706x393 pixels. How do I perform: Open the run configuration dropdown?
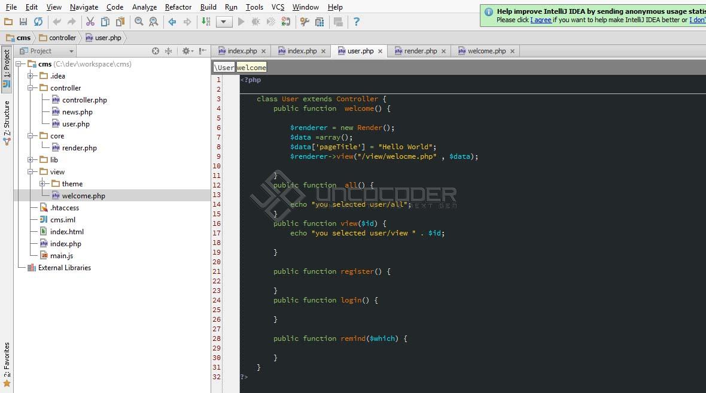click(x=224, y=22)
